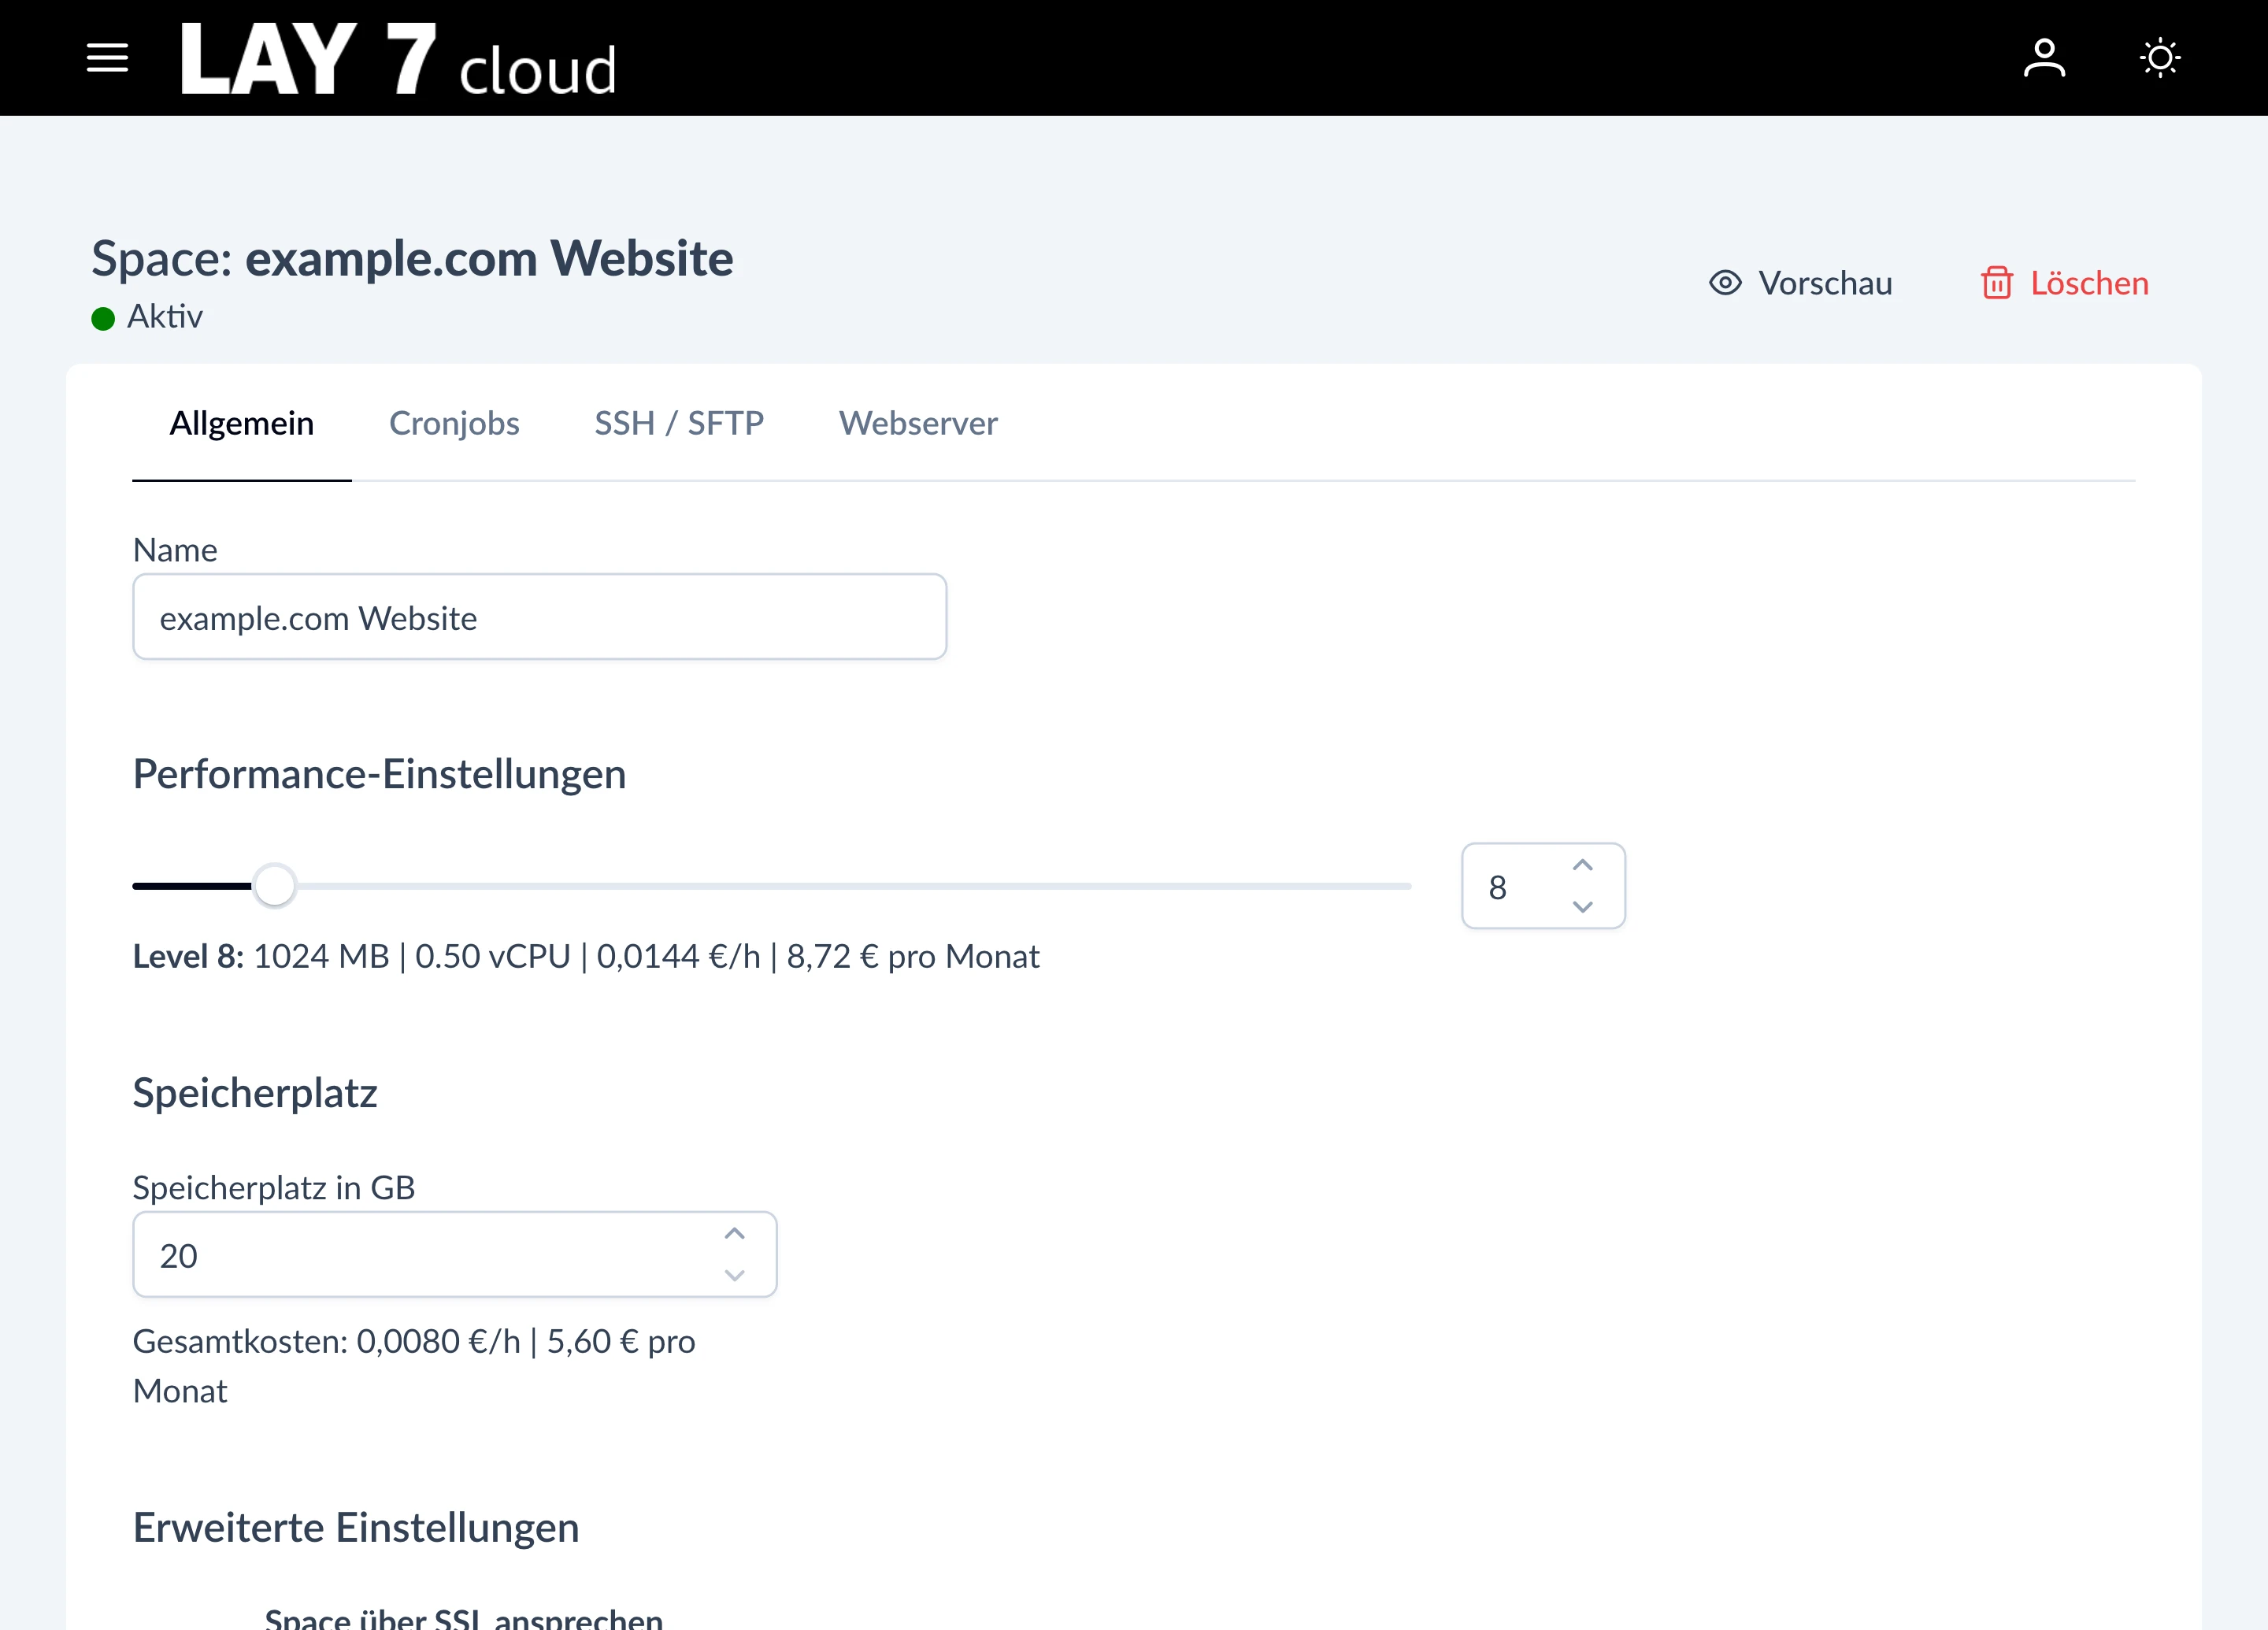Increase Speicherplatz with the up arrow

click(x=735, y=1233)
